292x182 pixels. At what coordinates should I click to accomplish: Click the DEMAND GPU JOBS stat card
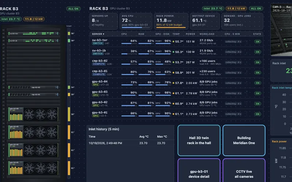pos(242,21)
